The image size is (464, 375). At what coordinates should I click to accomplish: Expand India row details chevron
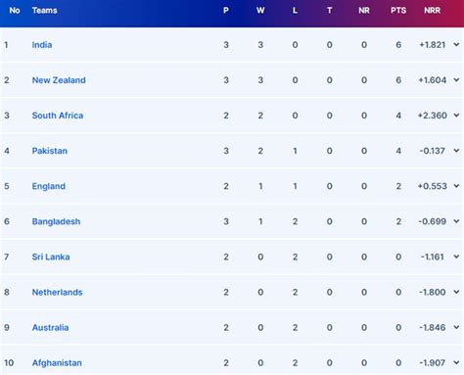456,45
